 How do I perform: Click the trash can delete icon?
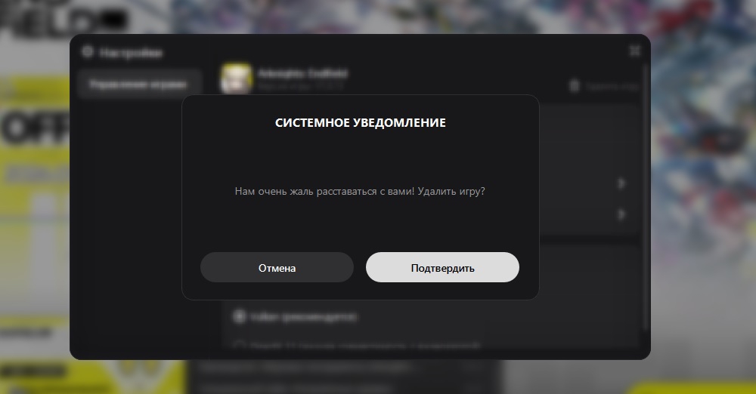pos(575,86)
